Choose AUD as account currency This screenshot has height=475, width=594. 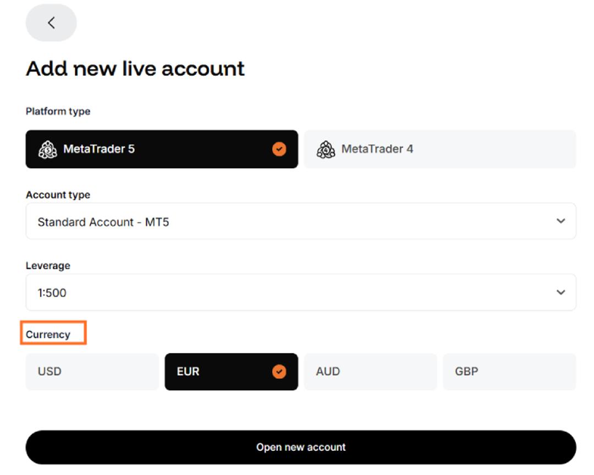[x=370, y=372]
